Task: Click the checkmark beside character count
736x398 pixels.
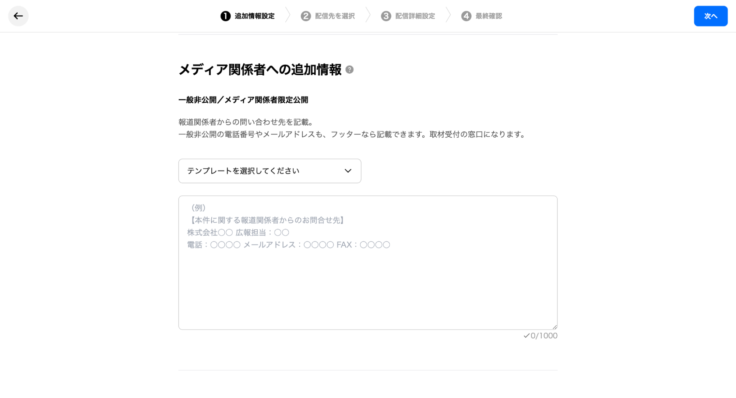Action: [x=527, y=335]
